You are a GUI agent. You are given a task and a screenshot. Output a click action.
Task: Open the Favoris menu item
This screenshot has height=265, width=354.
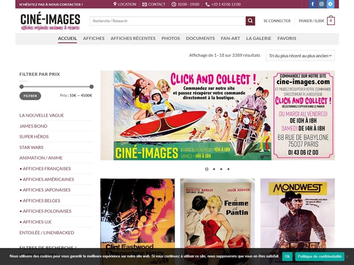(287, 38)
